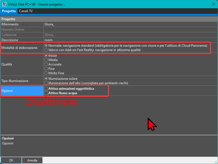This screenshot has height=164, width=218.
Task: Switch to the Canali TV tab
Action: pos(26,11)
